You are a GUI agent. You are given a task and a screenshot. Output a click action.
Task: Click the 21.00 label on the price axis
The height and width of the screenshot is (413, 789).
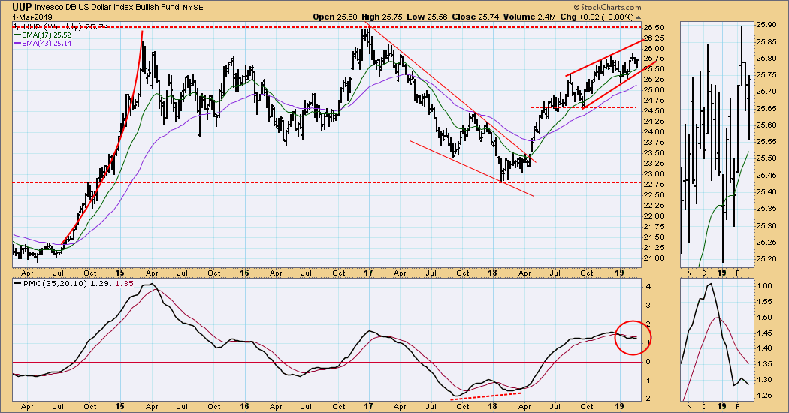(x=654, y=258)
